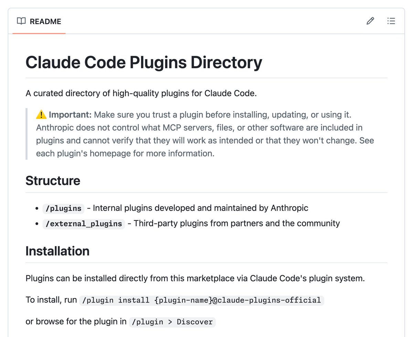Click the 'Claude Code Plugins Directory' heading
This screenshot has height=337, width=413.
[x=144, y=63]
